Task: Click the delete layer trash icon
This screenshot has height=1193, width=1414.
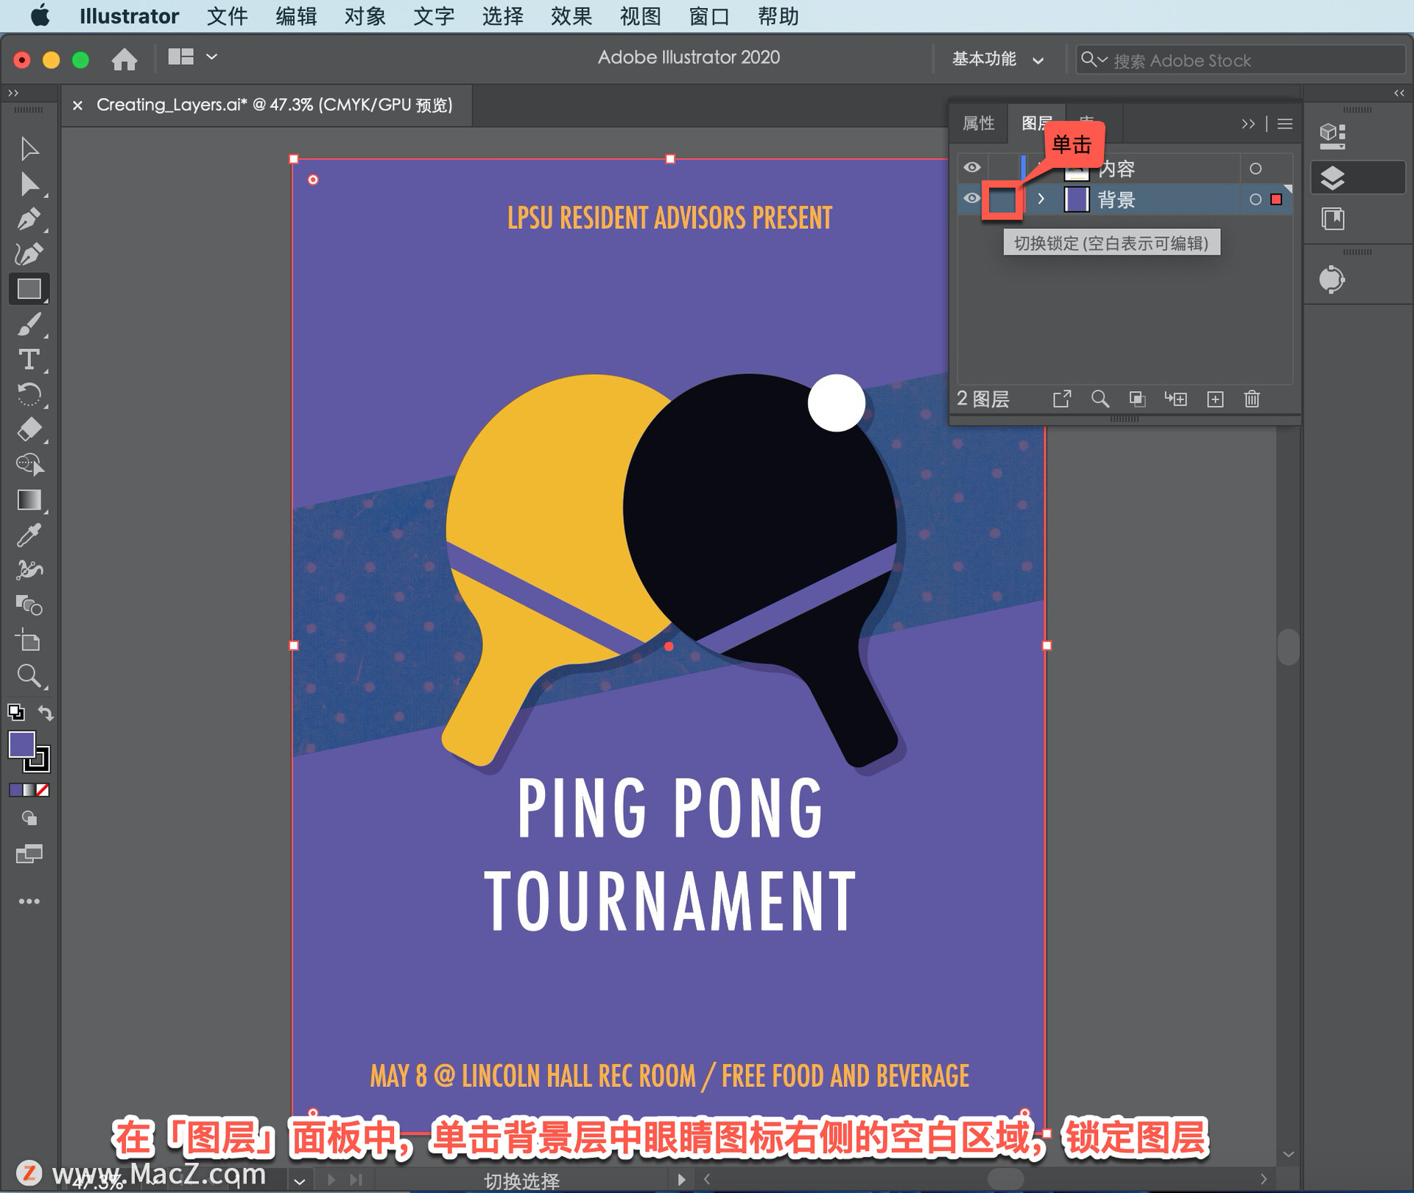Action: [x=1252, y=399]
